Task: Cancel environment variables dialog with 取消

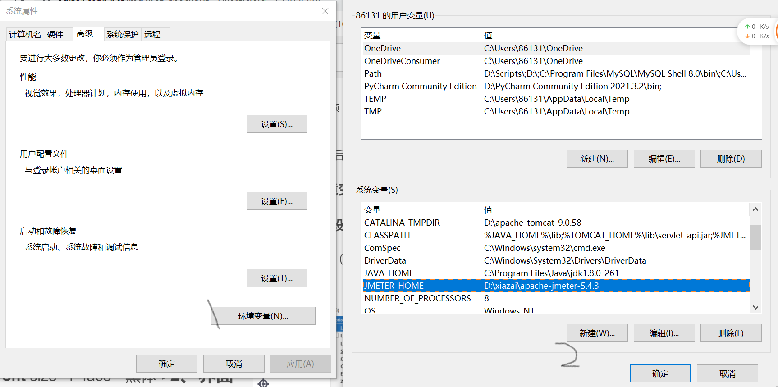Action: tap(727, 373)
